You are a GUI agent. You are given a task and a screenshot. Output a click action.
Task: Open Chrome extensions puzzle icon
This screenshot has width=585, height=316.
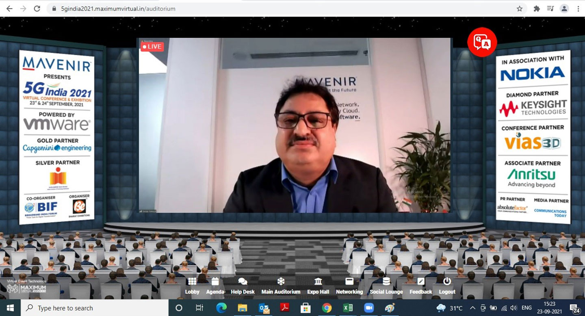[x=537, y=9]
